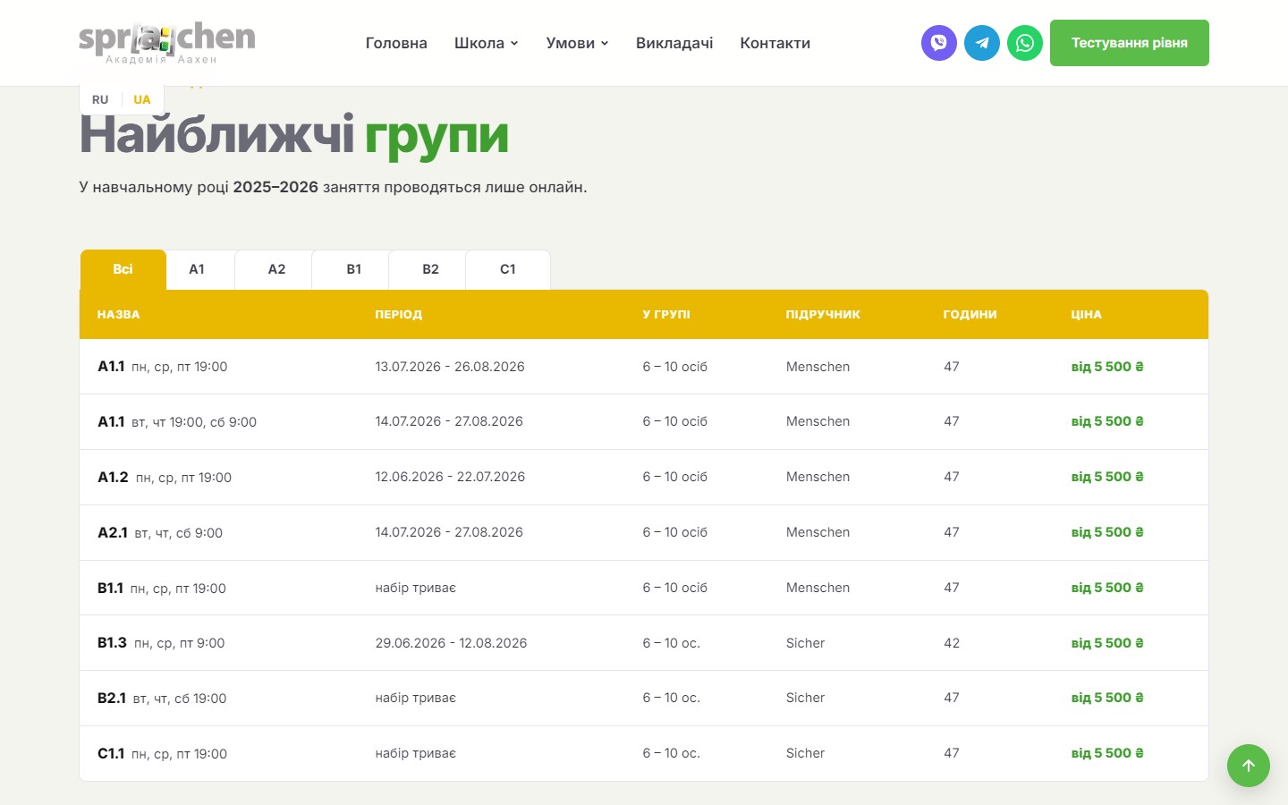The width and height of the screenshot is (1288, 805).
Task: Click the ЦІНА column header
Action: pyautogui.click(x=1086, y=315)
